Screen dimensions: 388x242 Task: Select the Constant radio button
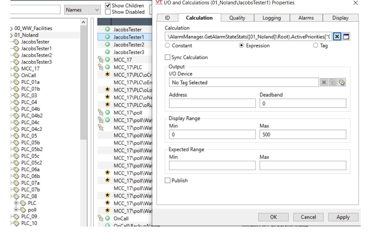click(x=167, y=46)
